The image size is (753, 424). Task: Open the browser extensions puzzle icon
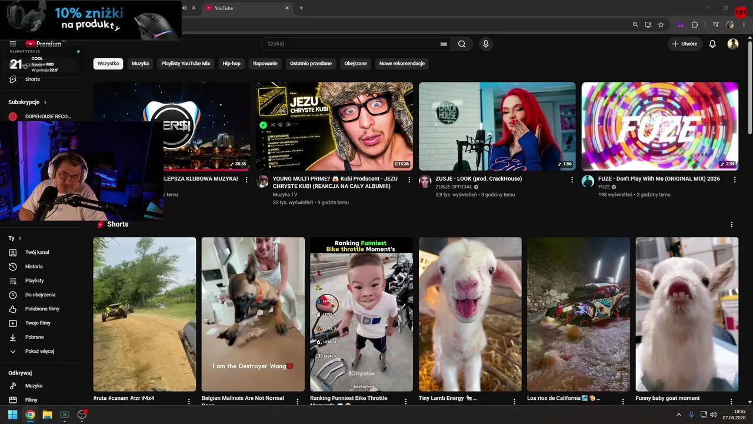pos(695,25)
